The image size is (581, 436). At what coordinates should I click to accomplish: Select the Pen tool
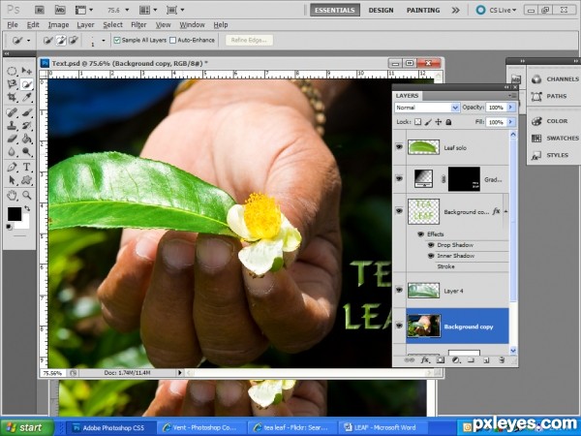point(13,167)
